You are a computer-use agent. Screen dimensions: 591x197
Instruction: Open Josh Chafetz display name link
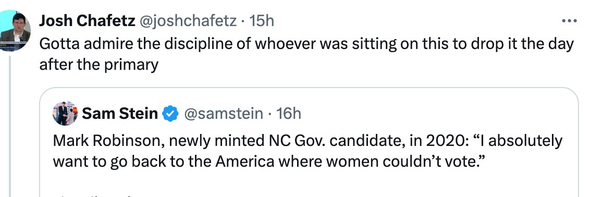click(x=87, y=21)
